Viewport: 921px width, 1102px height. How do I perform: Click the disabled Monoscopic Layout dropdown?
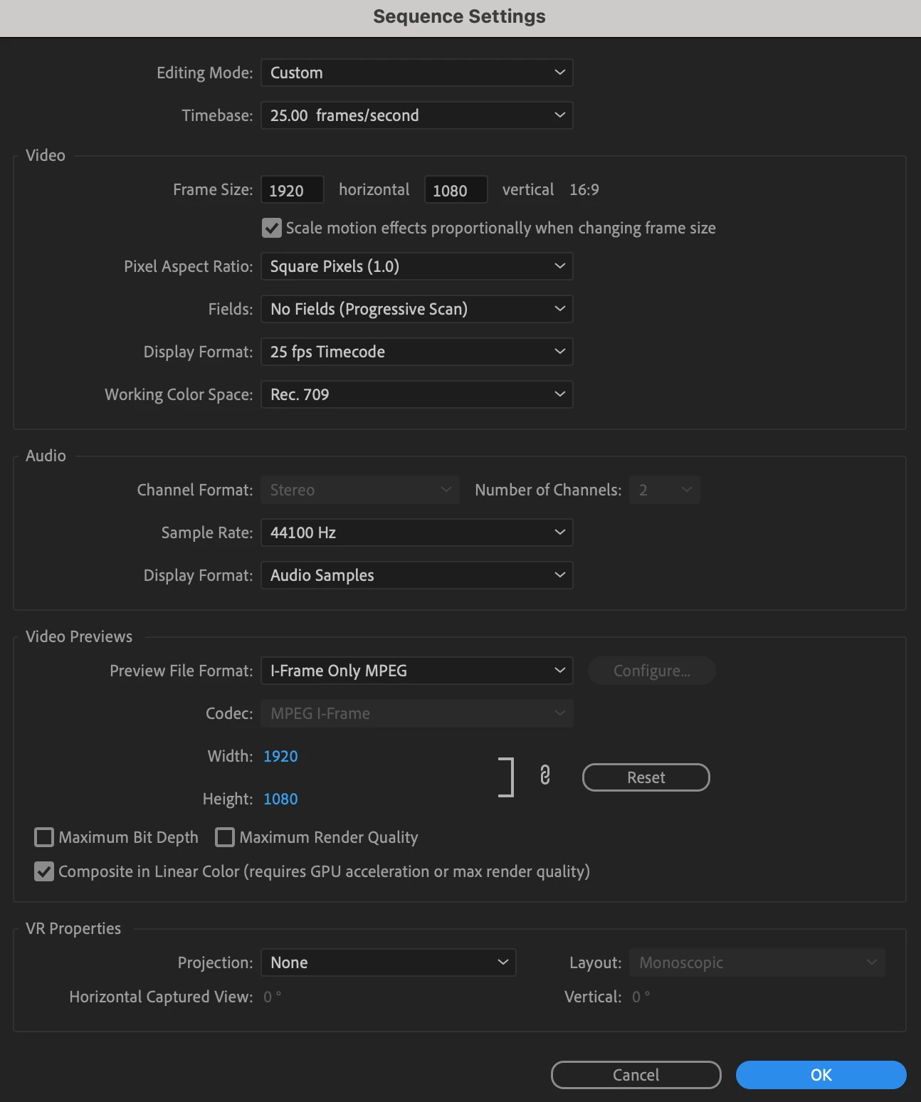point(757,962)
